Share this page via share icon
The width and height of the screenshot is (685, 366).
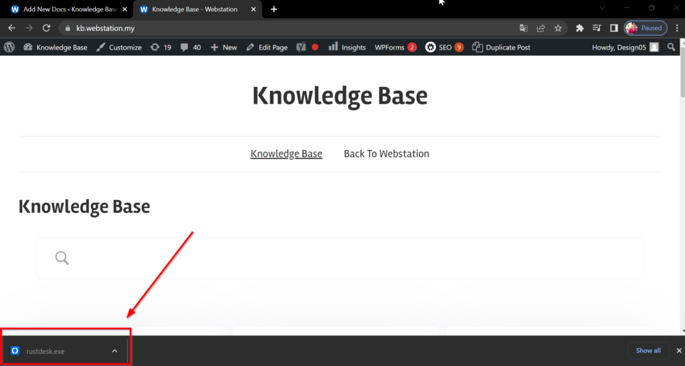pyautogui.click(x=541, y=28)
